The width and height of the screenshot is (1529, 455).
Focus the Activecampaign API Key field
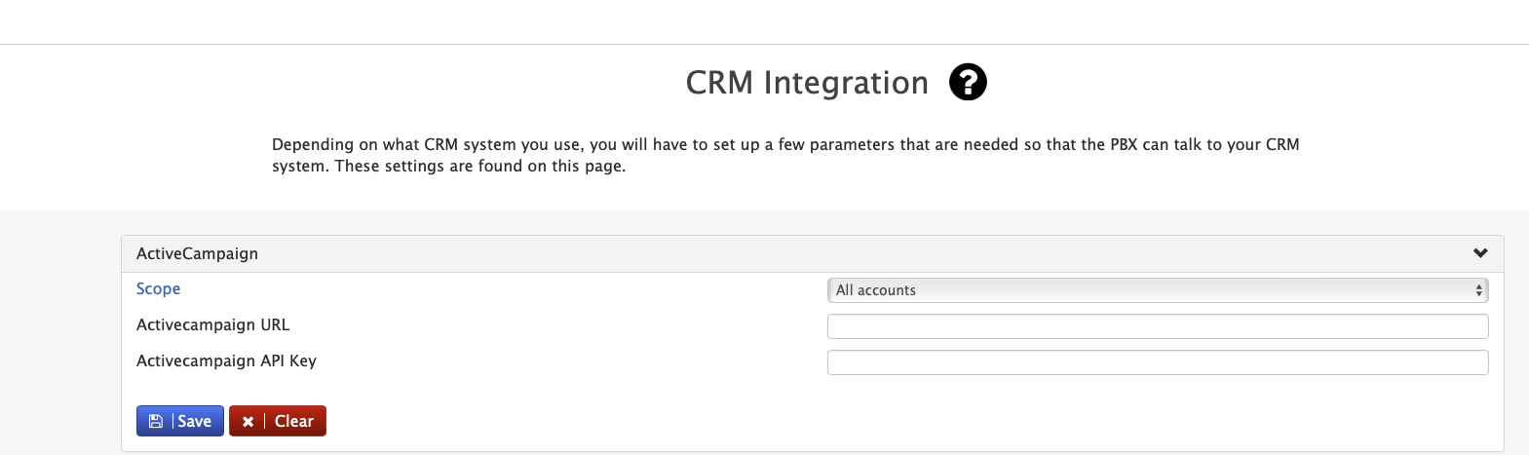point(1158,362)
